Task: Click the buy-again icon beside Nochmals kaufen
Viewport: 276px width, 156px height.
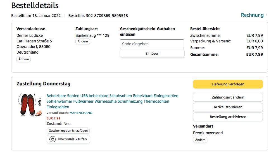Action: click(x=52, y=139)
